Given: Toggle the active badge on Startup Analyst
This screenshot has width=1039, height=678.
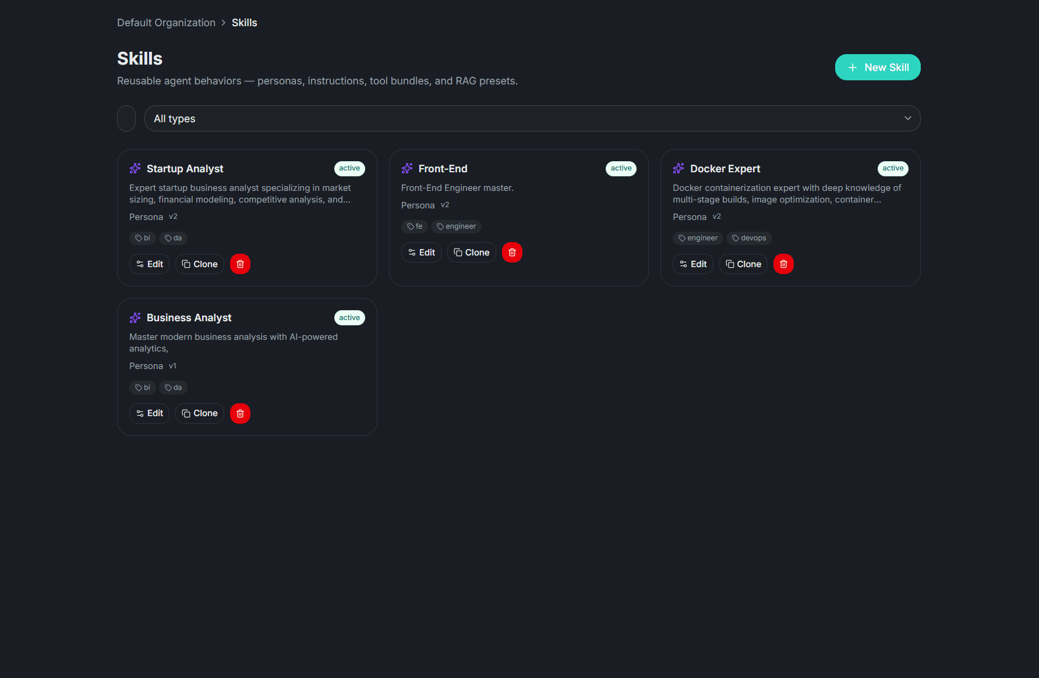Looking at the screenshot, I should point(349,168).
